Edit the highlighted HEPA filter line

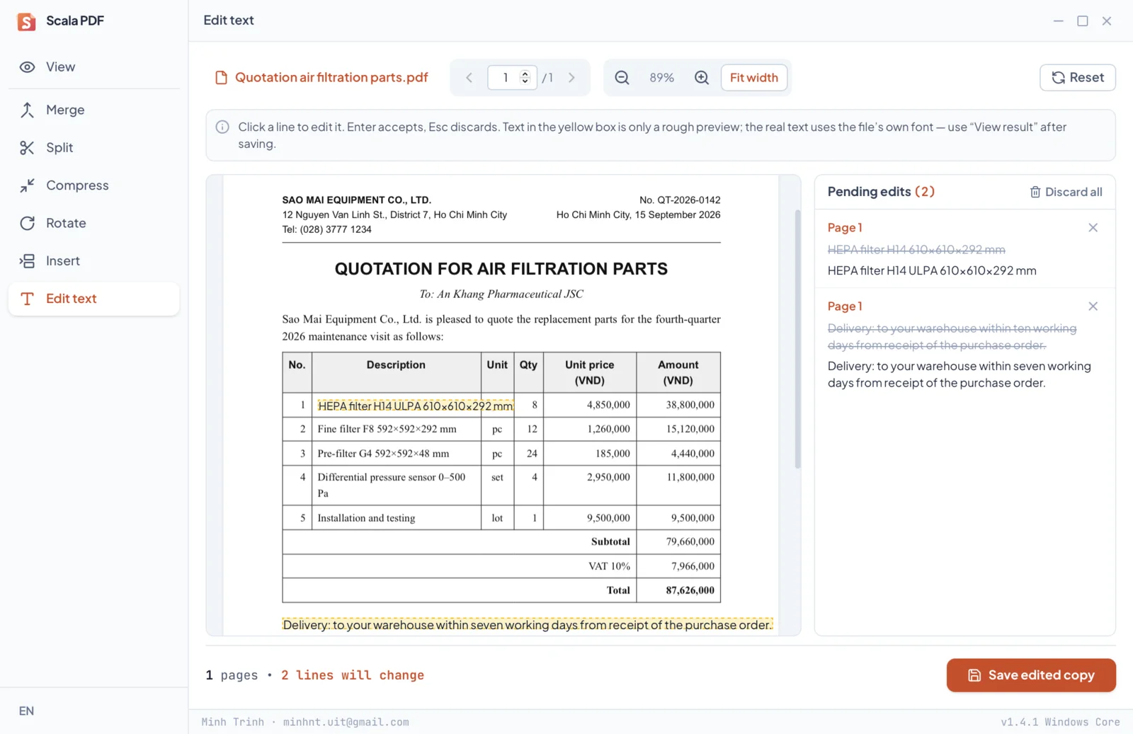click(x=416, y=406)
